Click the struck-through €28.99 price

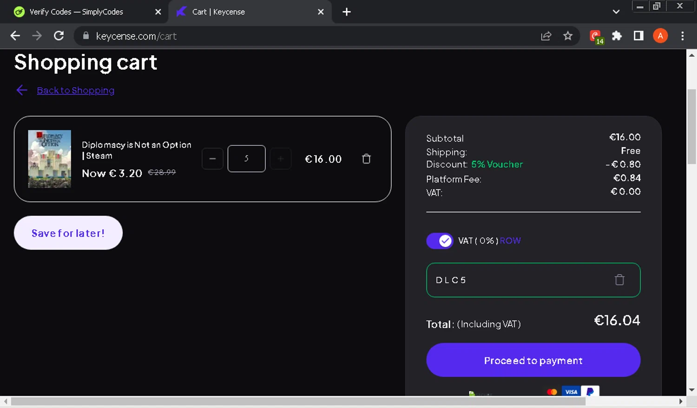(162, 172)
